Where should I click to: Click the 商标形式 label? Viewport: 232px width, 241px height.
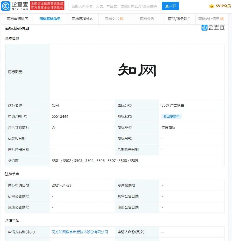pyautogui.click(x=125, y=139)
